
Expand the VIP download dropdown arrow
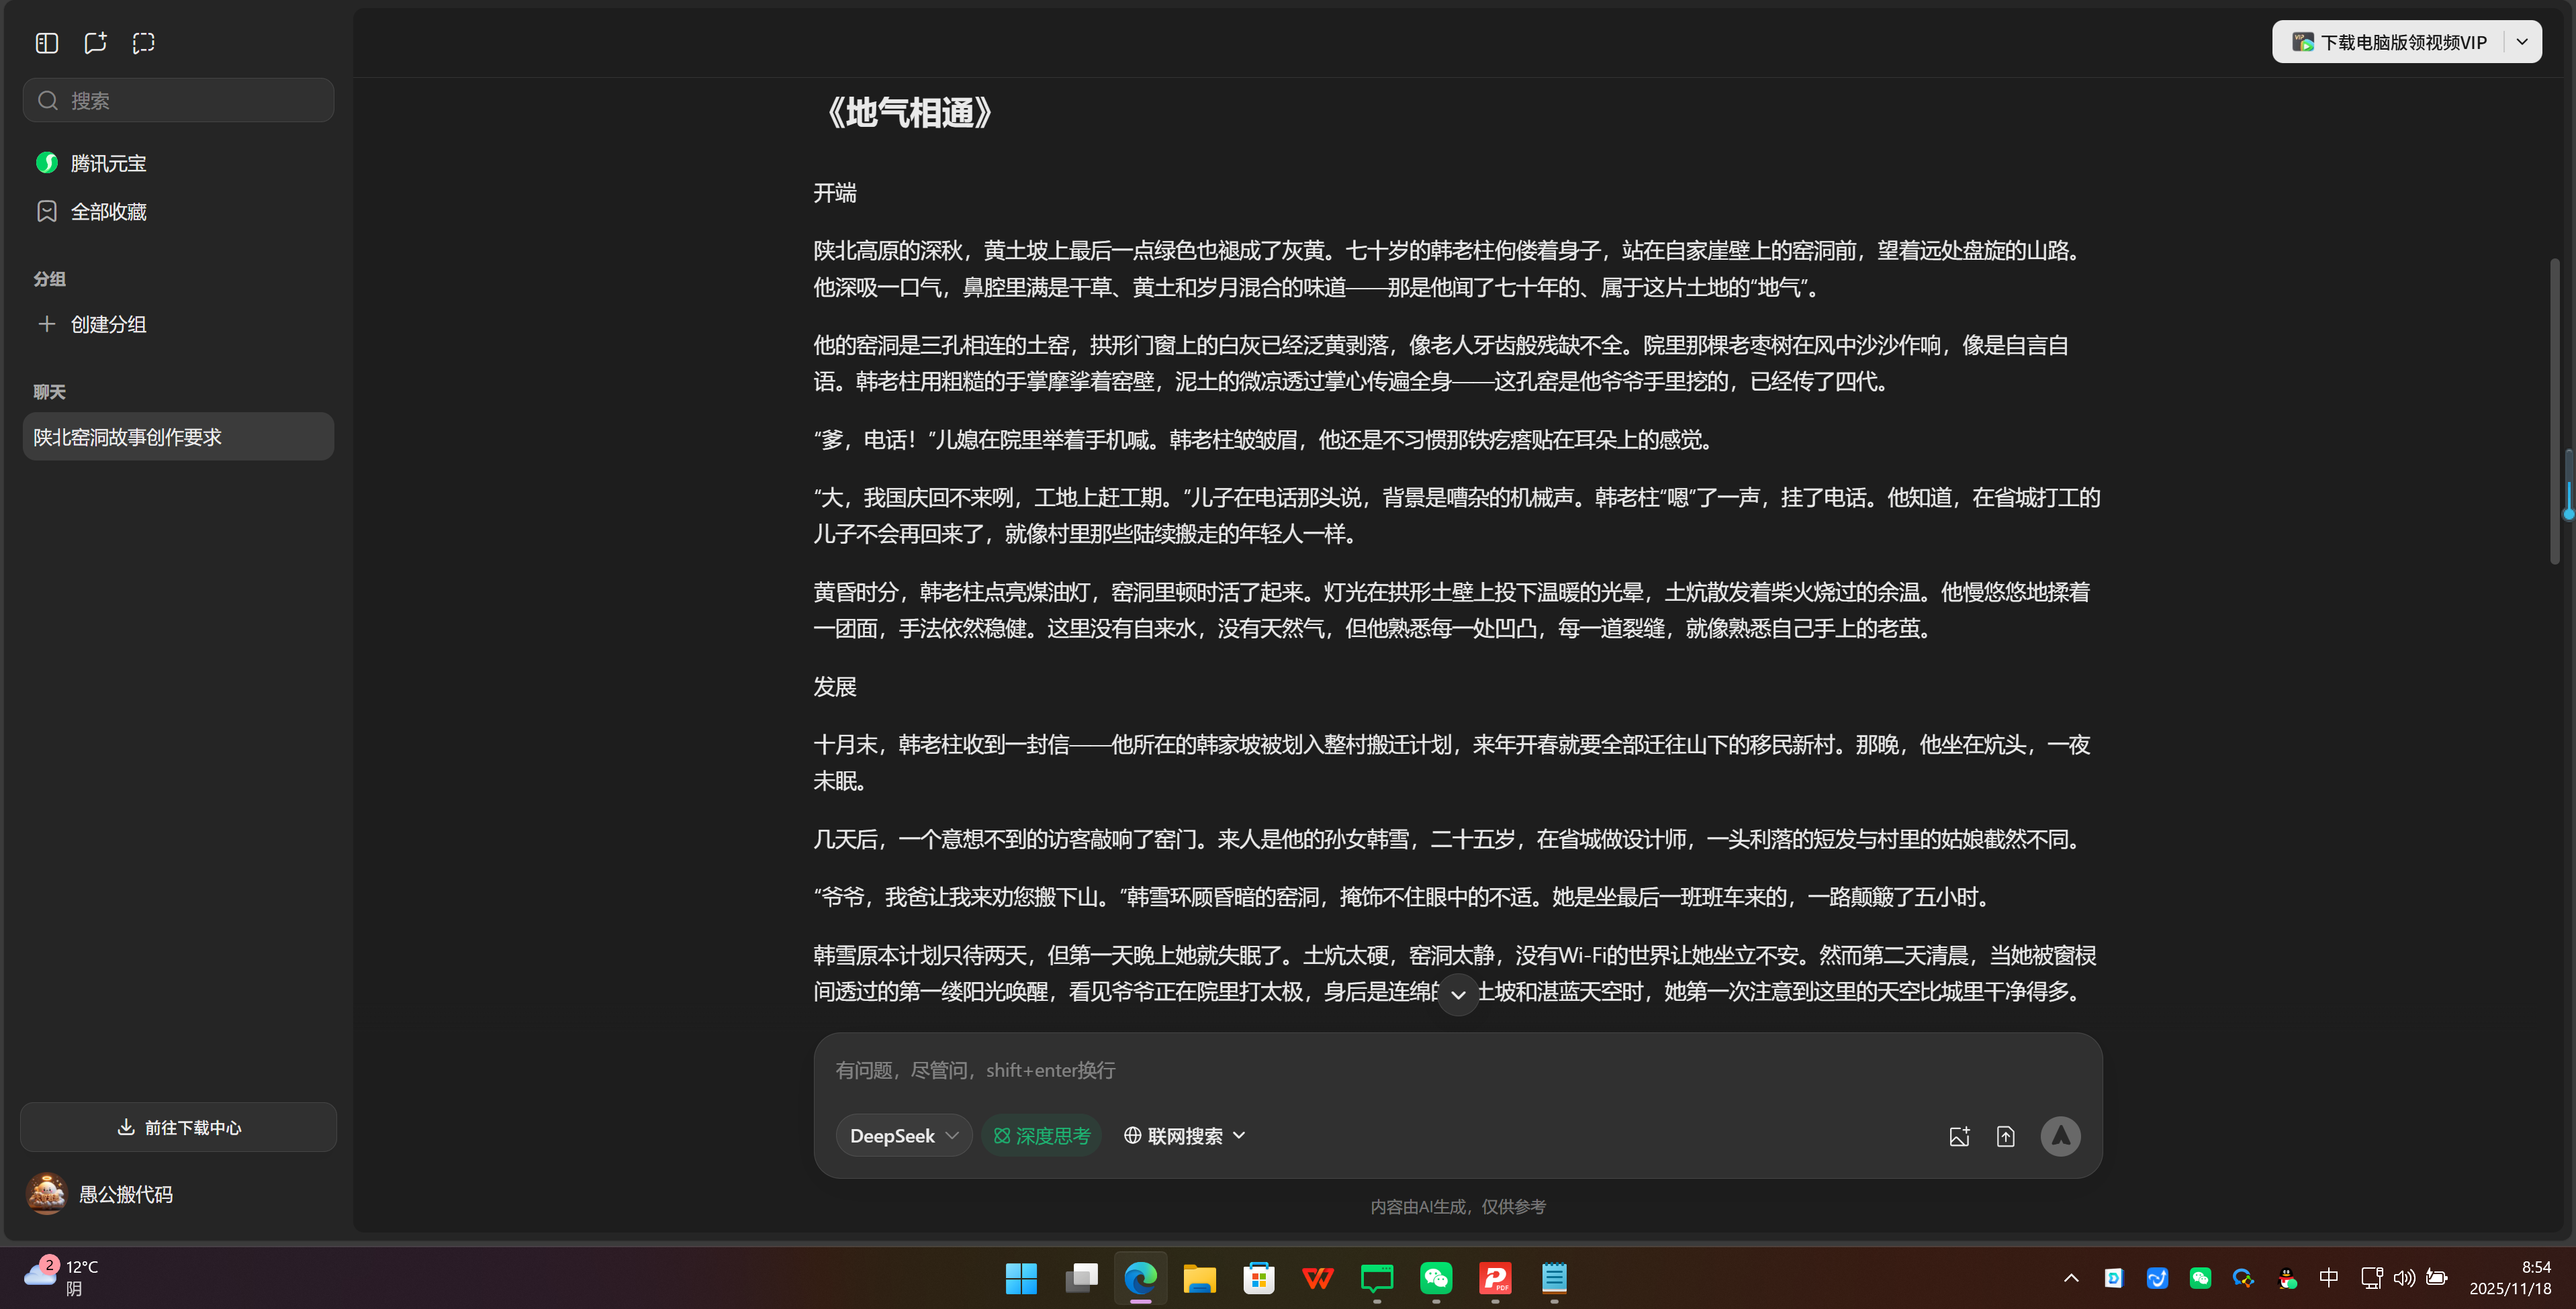2522,41
